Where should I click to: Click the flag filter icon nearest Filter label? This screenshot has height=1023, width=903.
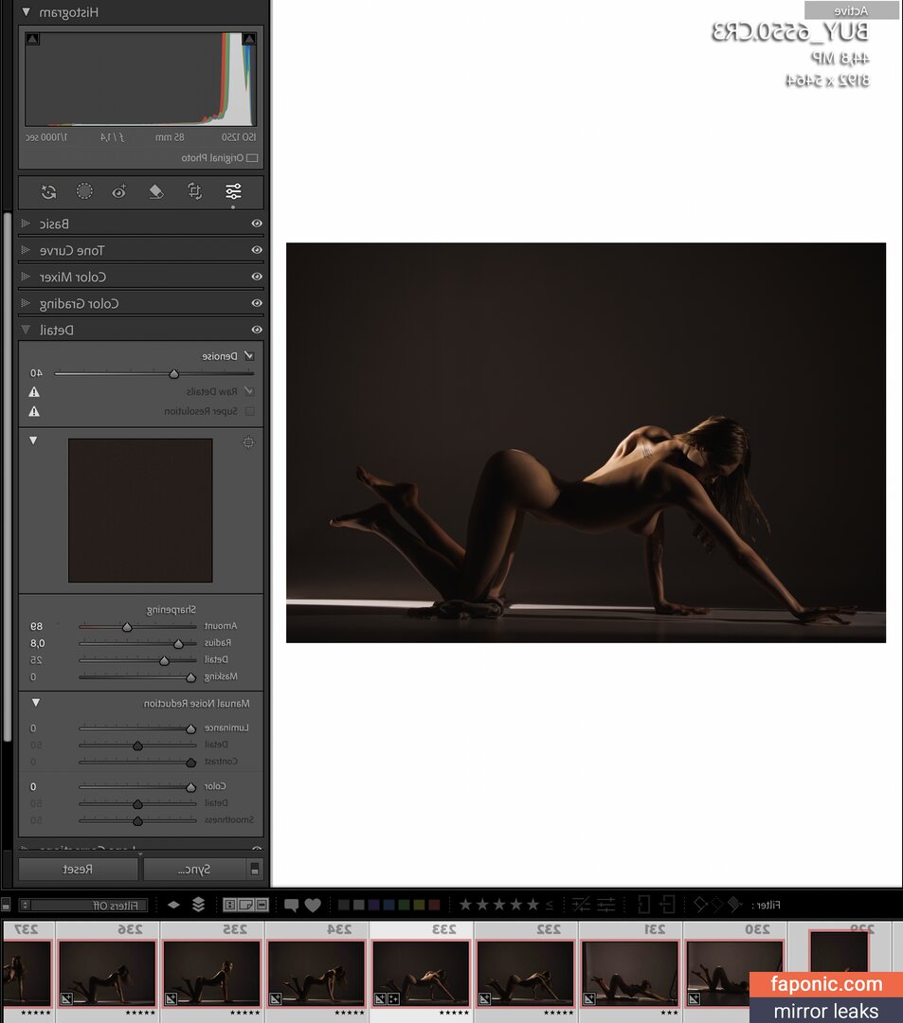pyautogui.click(x=734, y=905)
